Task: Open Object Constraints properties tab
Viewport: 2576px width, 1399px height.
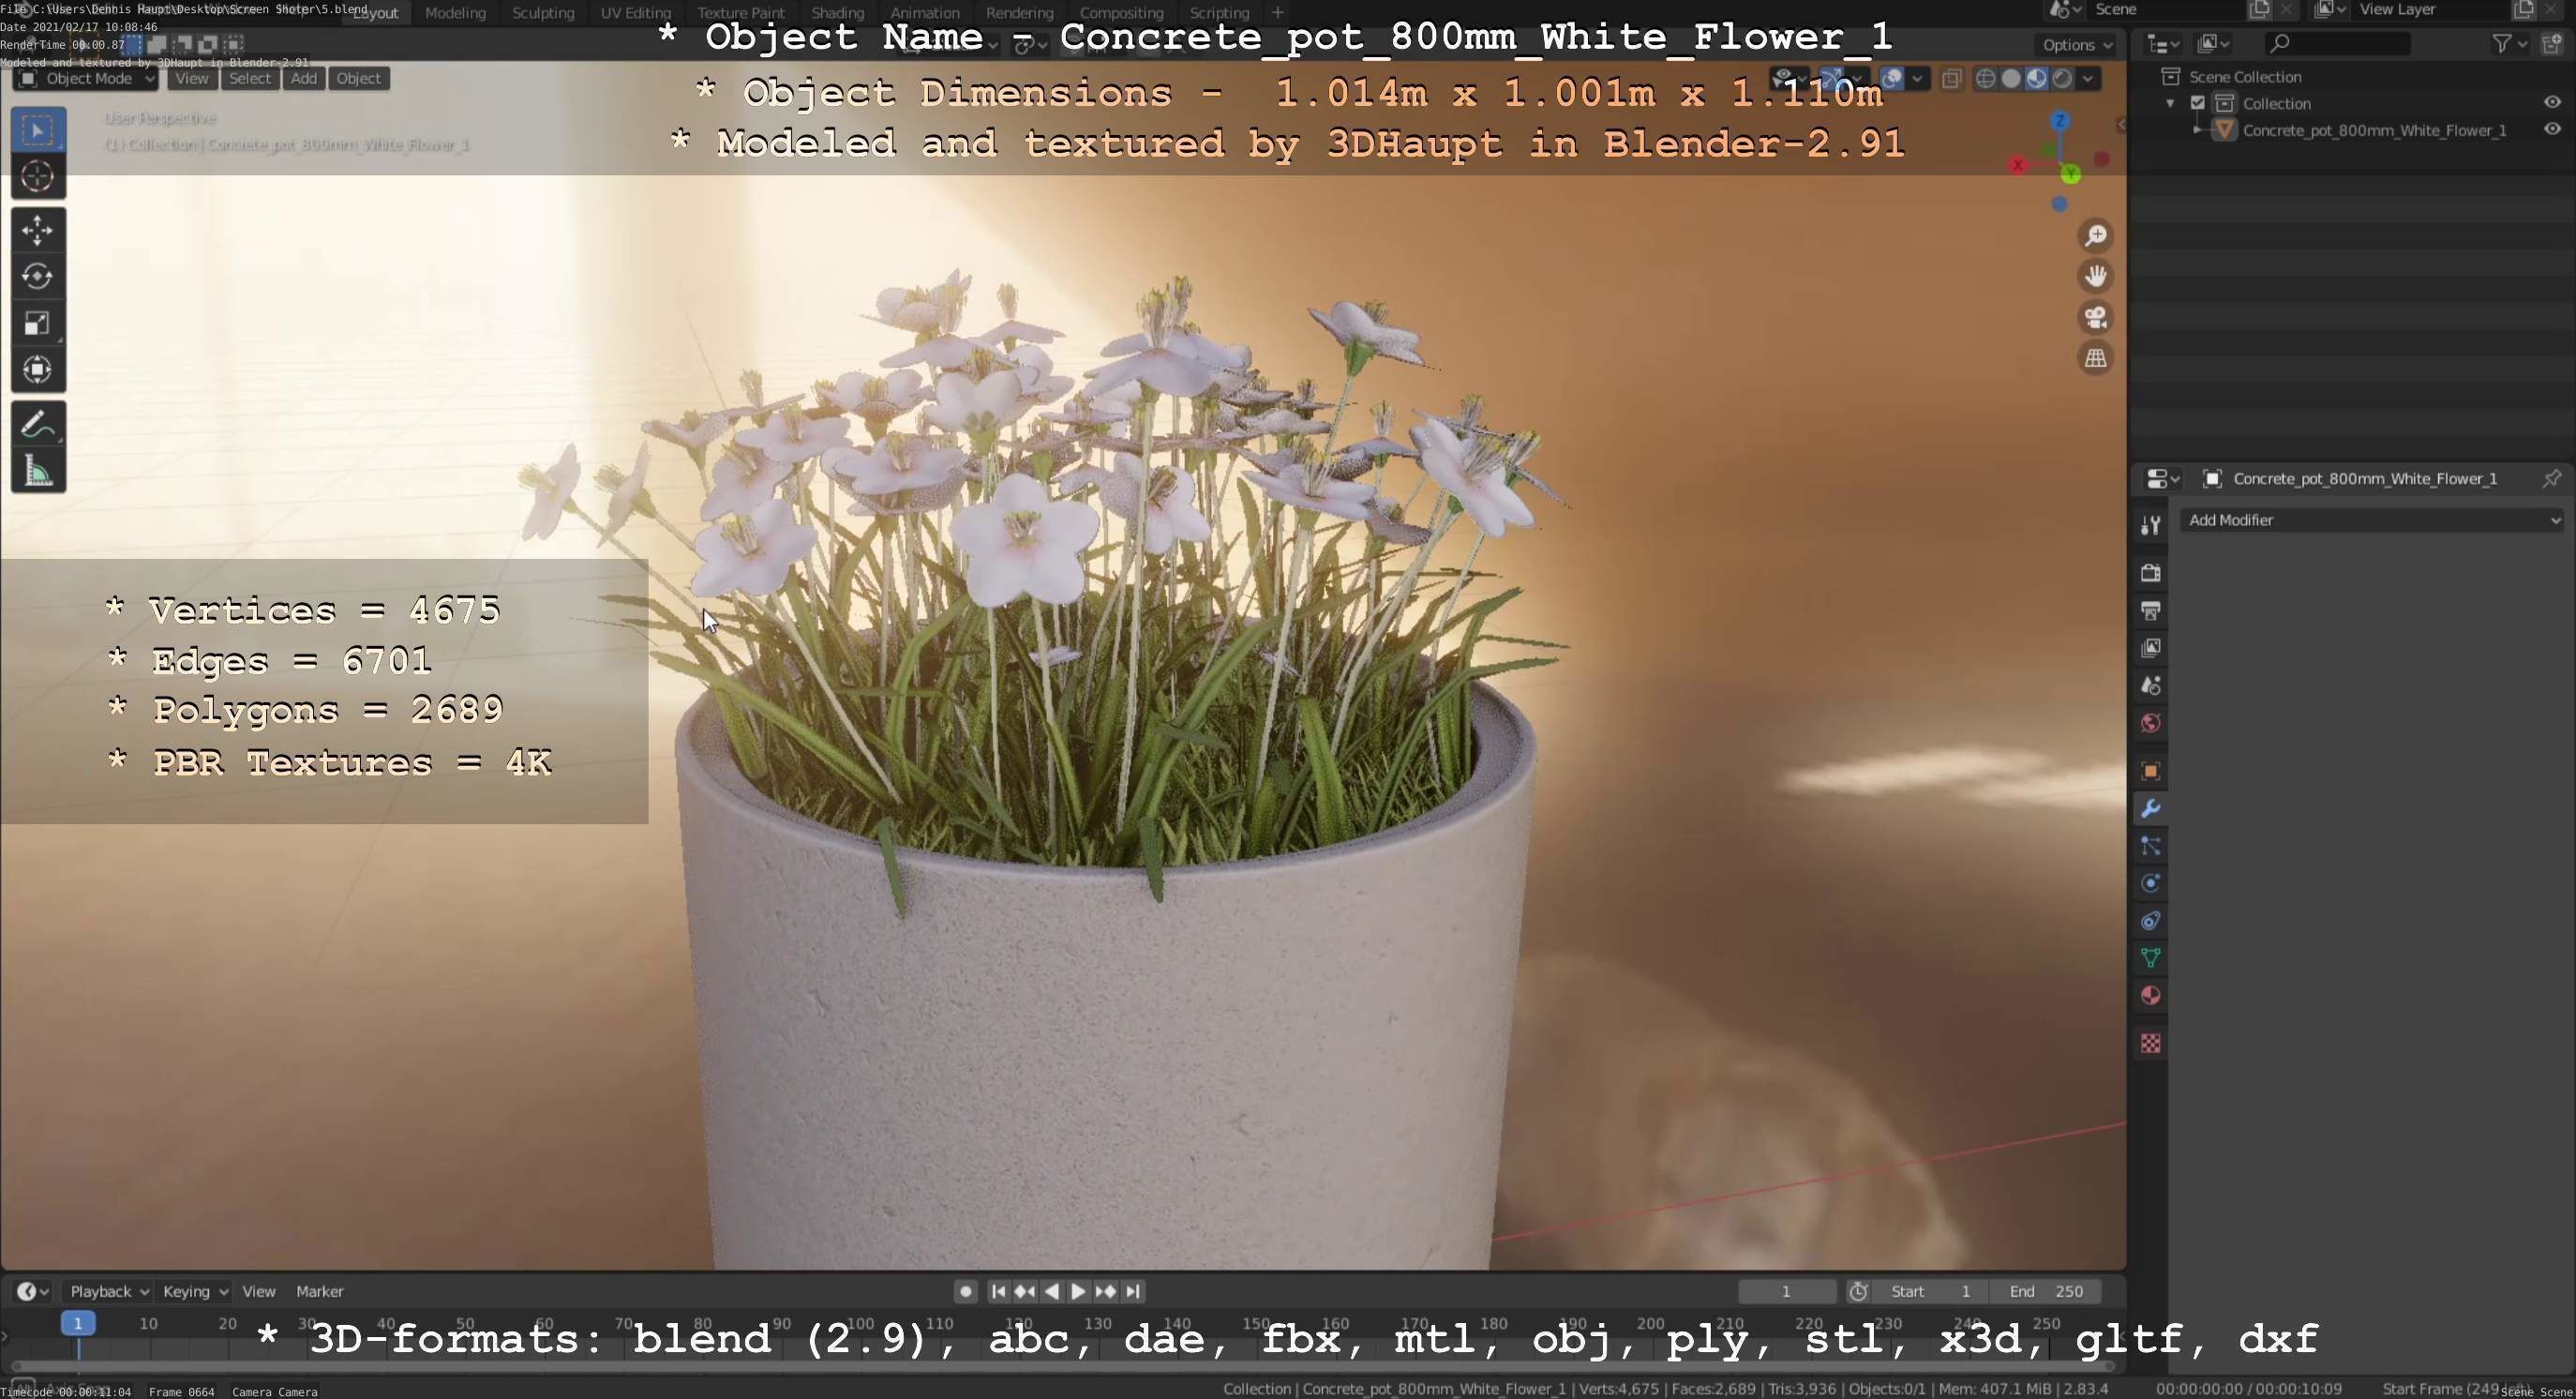Action: tap(2150, 921)
